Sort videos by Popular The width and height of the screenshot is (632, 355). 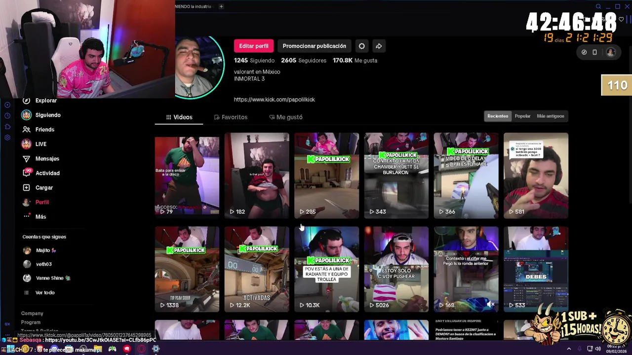(x=522, y=116)
